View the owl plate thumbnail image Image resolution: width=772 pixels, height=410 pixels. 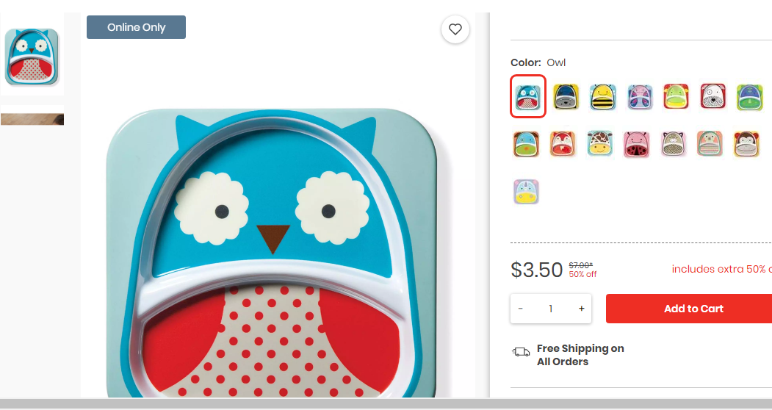point(32,56)
